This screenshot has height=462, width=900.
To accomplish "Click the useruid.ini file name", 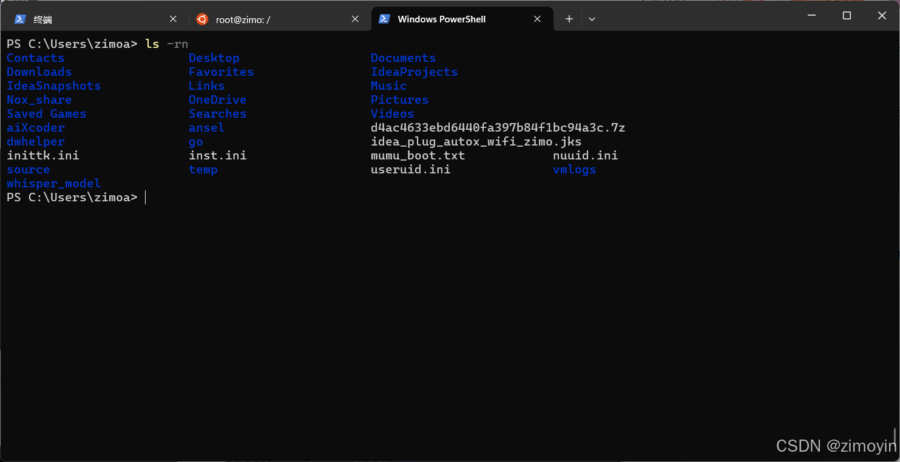I will 410,170.
